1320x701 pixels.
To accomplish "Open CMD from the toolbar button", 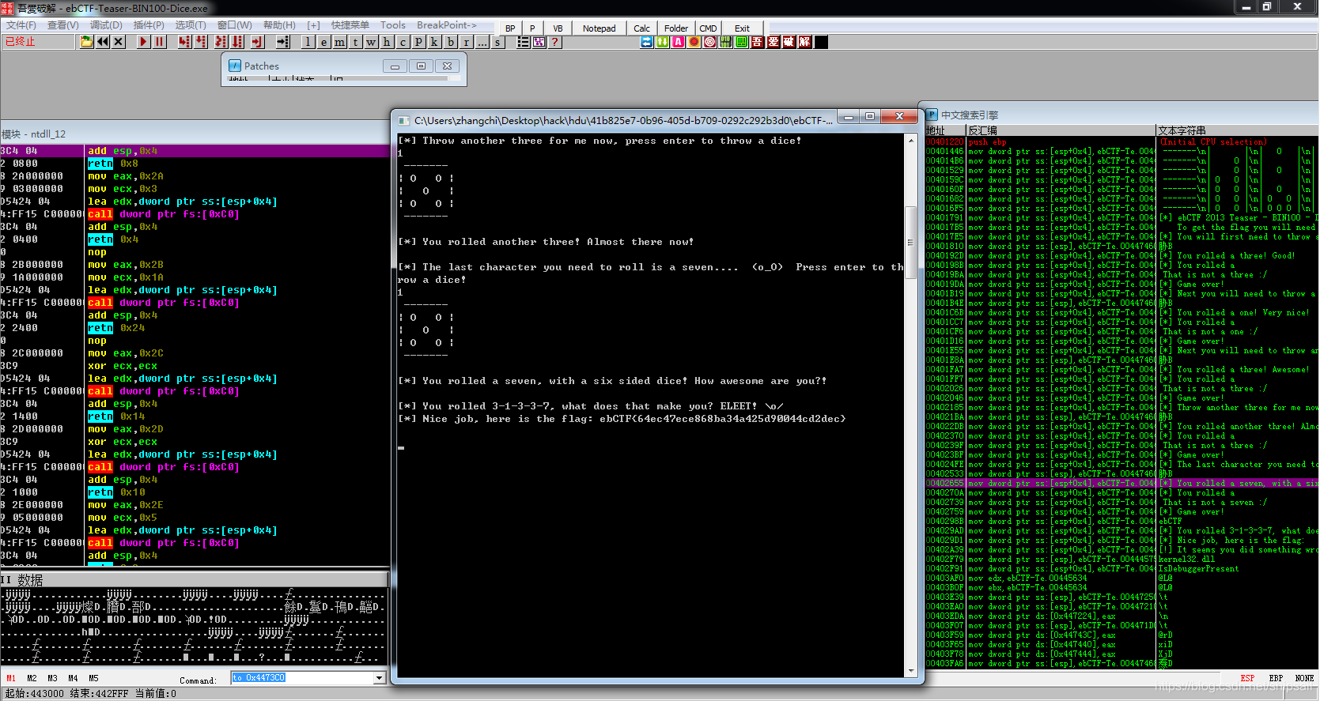I will tap(708, 28).
